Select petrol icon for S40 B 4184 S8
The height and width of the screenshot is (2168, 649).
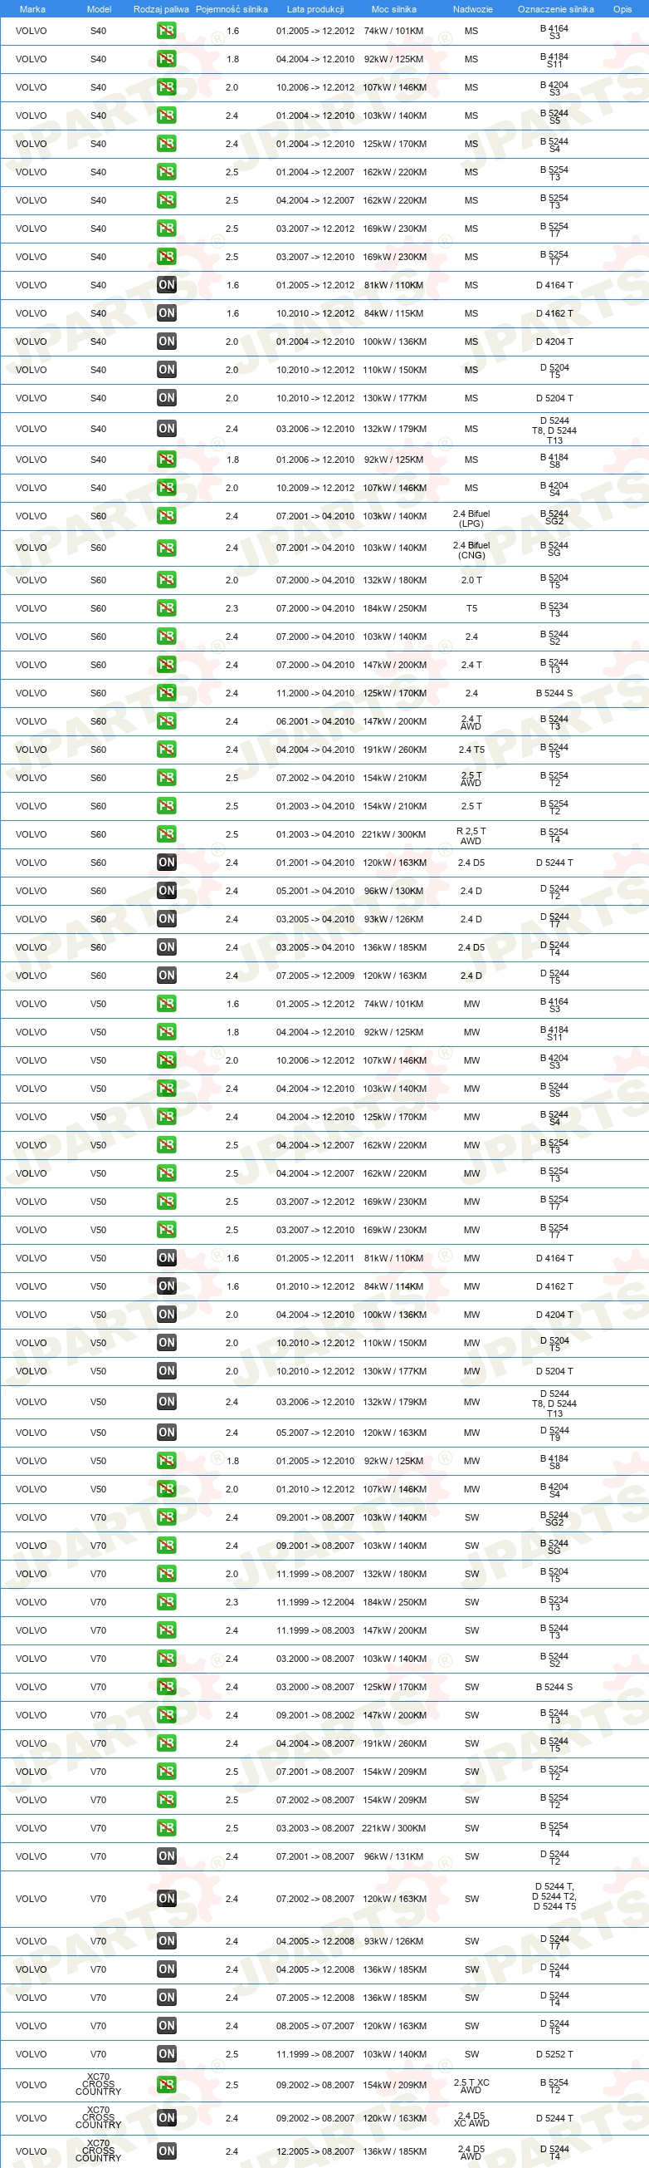click(167, 460)
